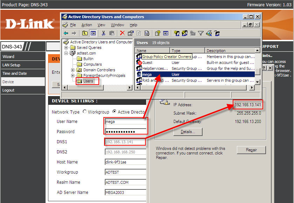Click the User Name input field
Screen dimensions: 294x203
(x=125, y=122)
